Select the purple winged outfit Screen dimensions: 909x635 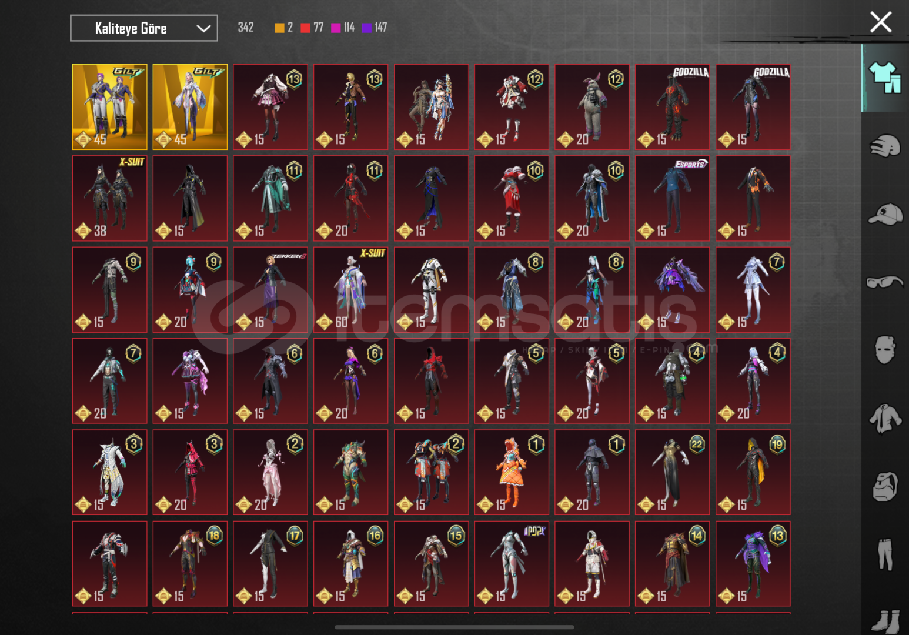[x=673, y=290]
